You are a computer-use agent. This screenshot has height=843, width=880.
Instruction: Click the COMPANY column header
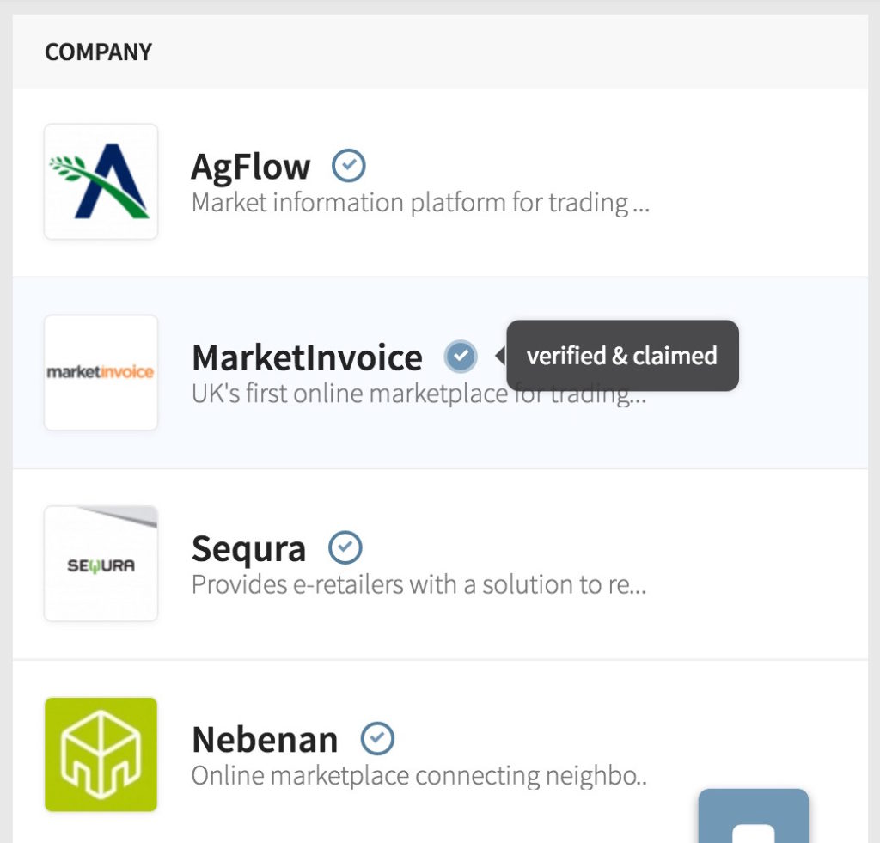98,52
